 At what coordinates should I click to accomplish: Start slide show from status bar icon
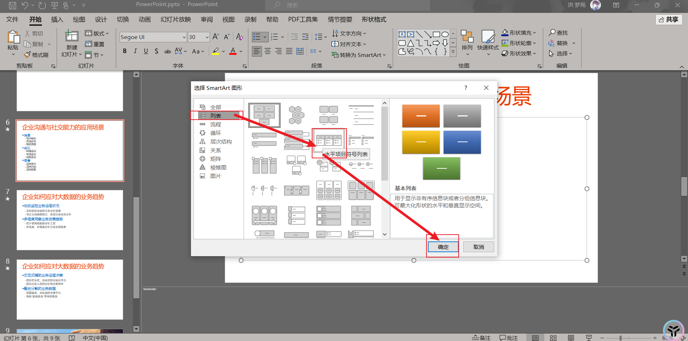click(589, 338)
